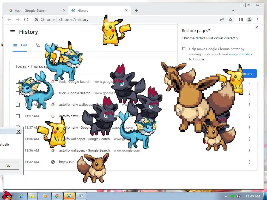267x200 pixels.
Task: Click the Chrome site info icon in address bar
Action: point(37,20)
